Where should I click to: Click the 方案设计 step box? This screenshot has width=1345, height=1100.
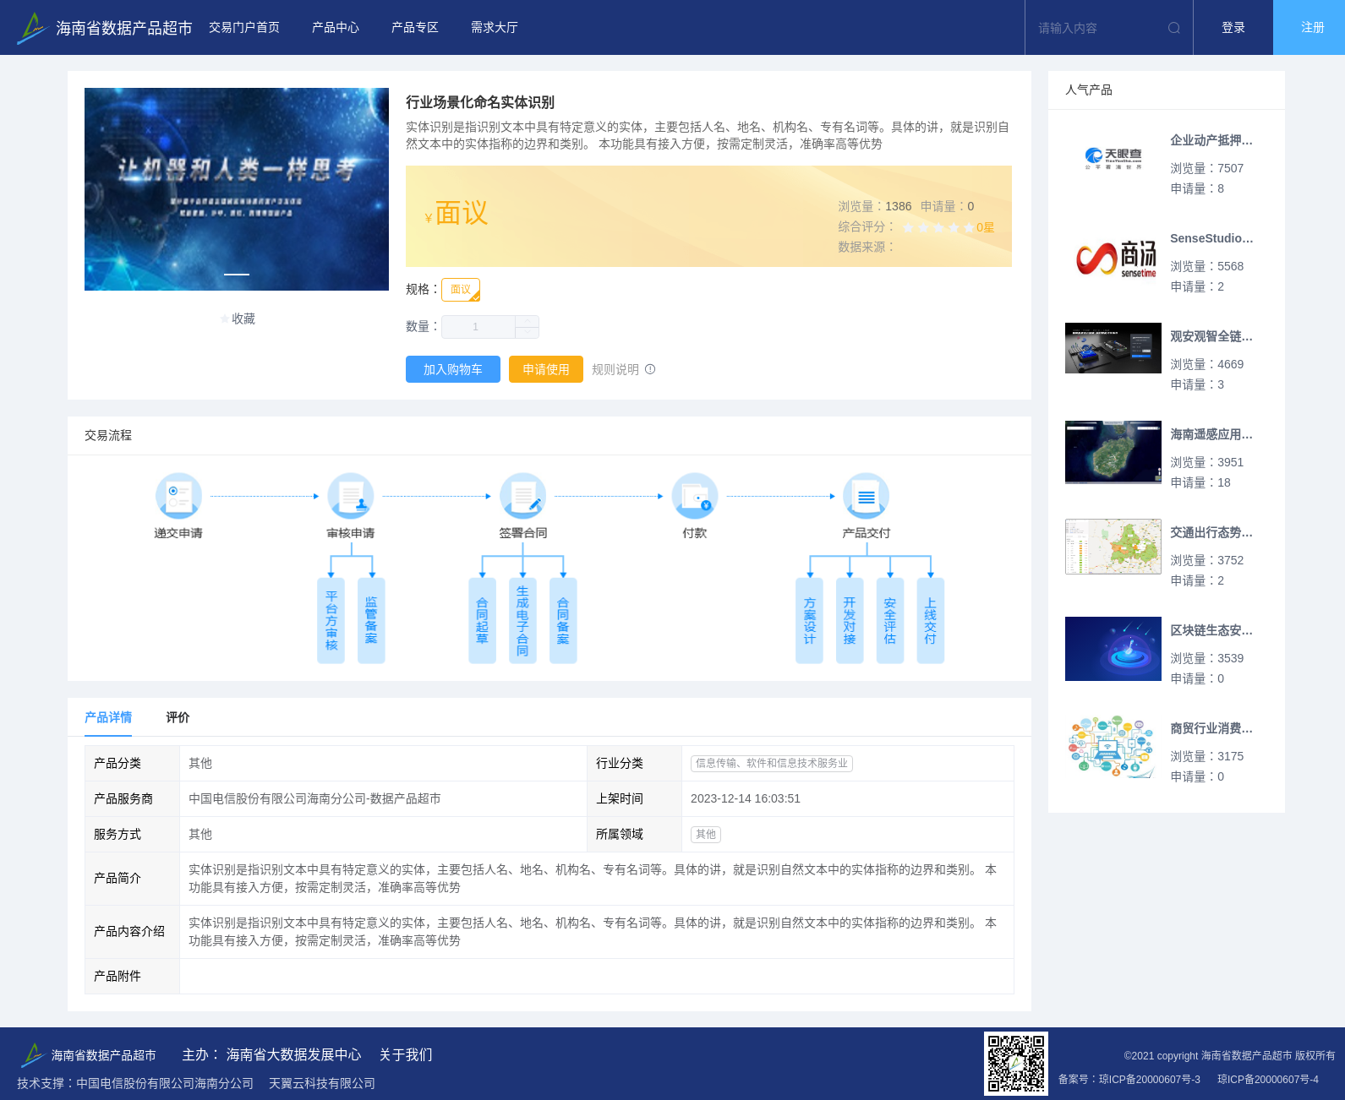pyautogui.click(x=809, y=621)
